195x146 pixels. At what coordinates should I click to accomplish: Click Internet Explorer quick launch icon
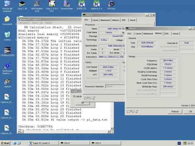click(15, 143)
